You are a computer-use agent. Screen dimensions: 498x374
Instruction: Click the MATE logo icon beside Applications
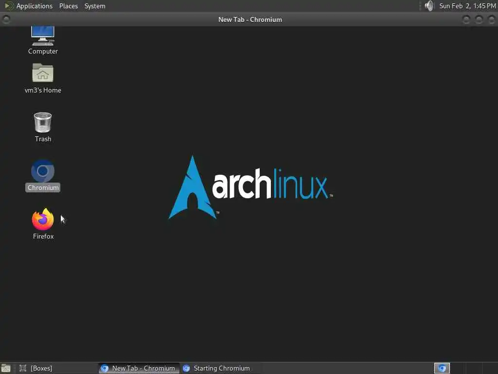[9, 6]
